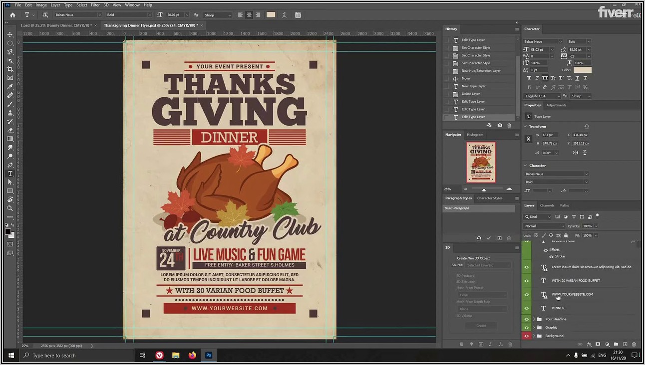This screenshot has height=365, width=645.
Task: Click the Move step in History
Action: [x=466, y=78]
